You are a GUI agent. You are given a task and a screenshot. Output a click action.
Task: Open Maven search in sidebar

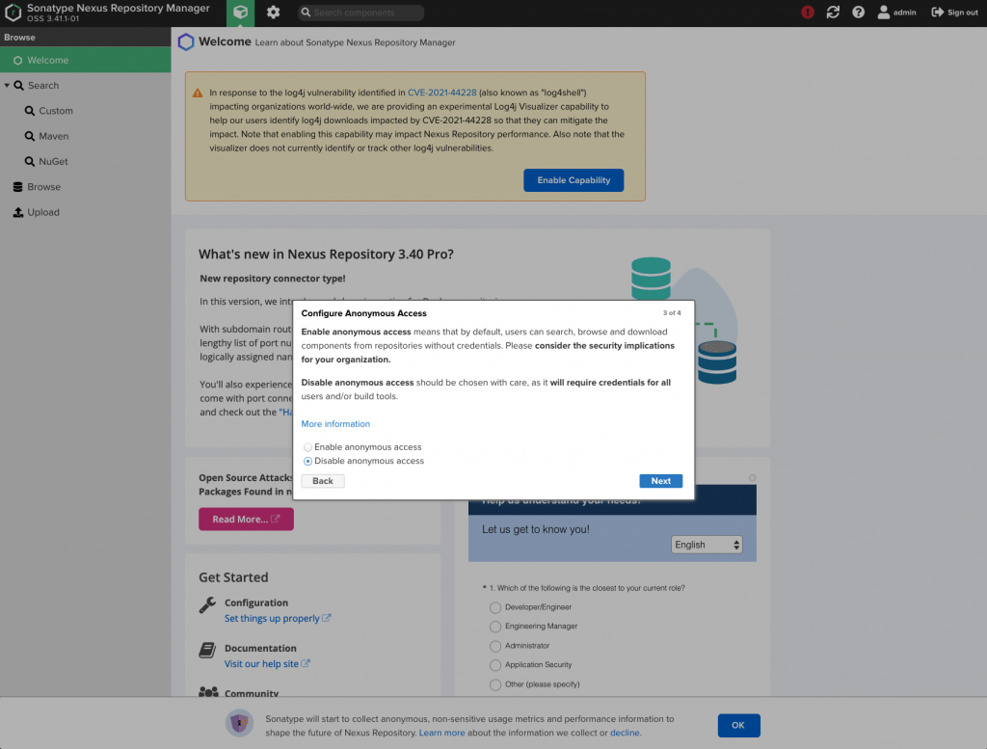[54, 136]
